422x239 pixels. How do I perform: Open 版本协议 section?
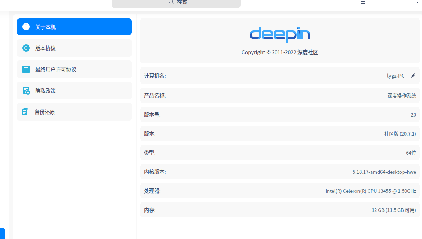[74, 48]
